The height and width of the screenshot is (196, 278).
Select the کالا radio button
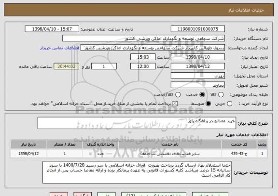pos(221,95)
